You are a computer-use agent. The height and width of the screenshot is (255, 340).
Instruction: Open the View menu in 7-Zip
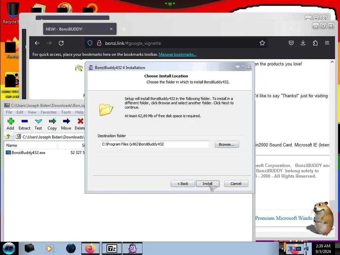pos(32,112)
